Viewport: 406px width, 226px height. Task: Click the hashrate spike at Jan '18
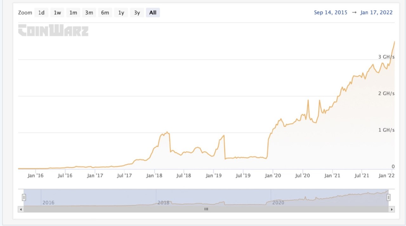(167, 132)
